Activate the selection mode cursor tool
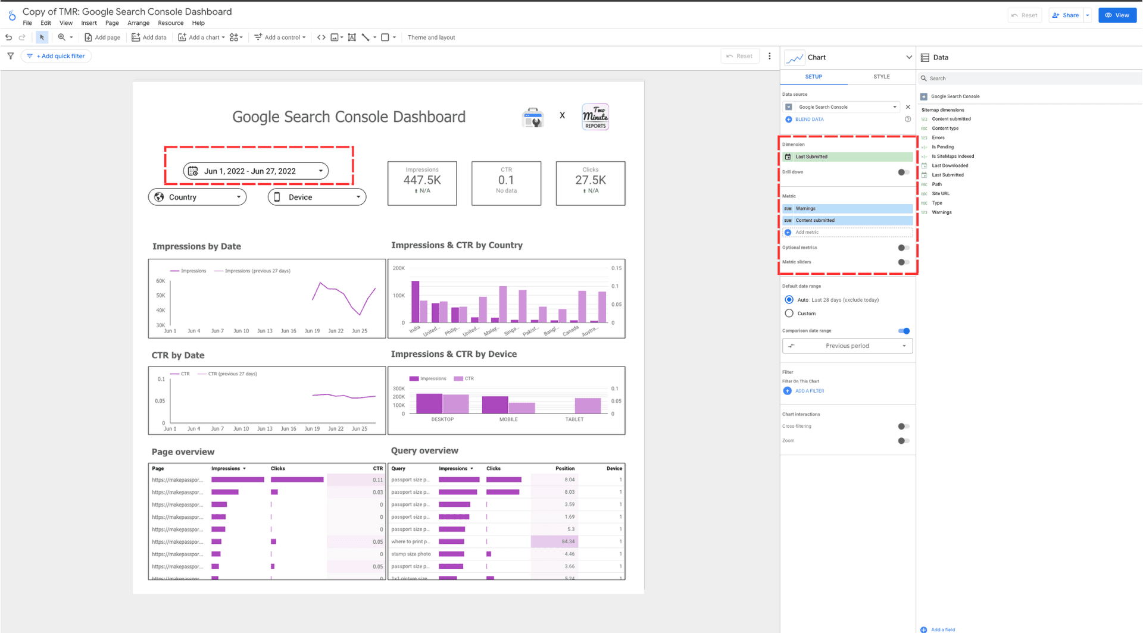This screenshot has width=1143, height=633. click(42, 37)
